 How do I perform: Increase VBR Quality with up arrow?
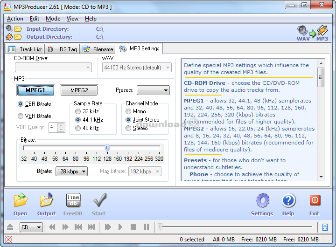click(61, 125)
